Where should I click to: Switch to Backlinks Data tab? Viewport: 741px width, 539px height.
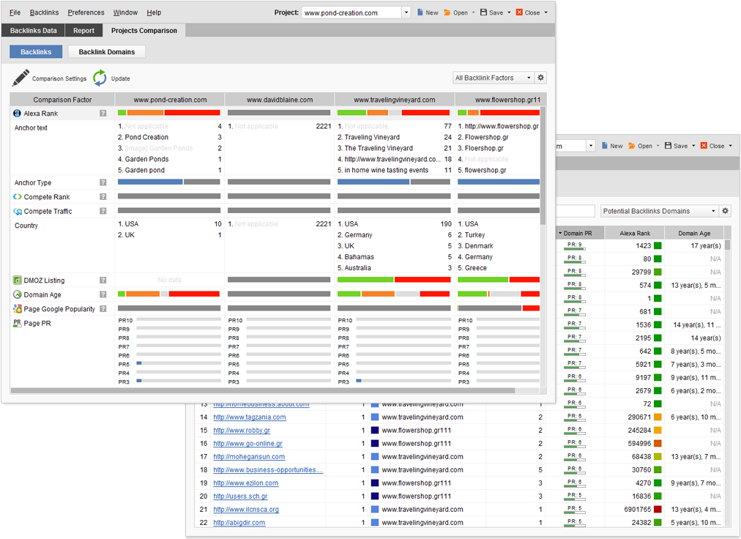[x=33, y=30]
